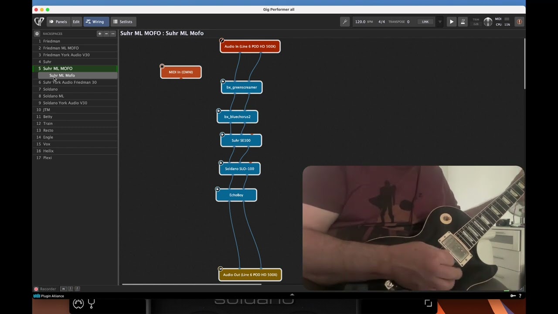
Task: Toggle recorder channel 2 button
Action: click(77, 289)
